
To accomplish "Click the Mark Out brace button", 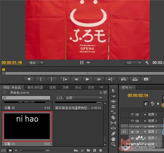I will [x=52, y=79].
